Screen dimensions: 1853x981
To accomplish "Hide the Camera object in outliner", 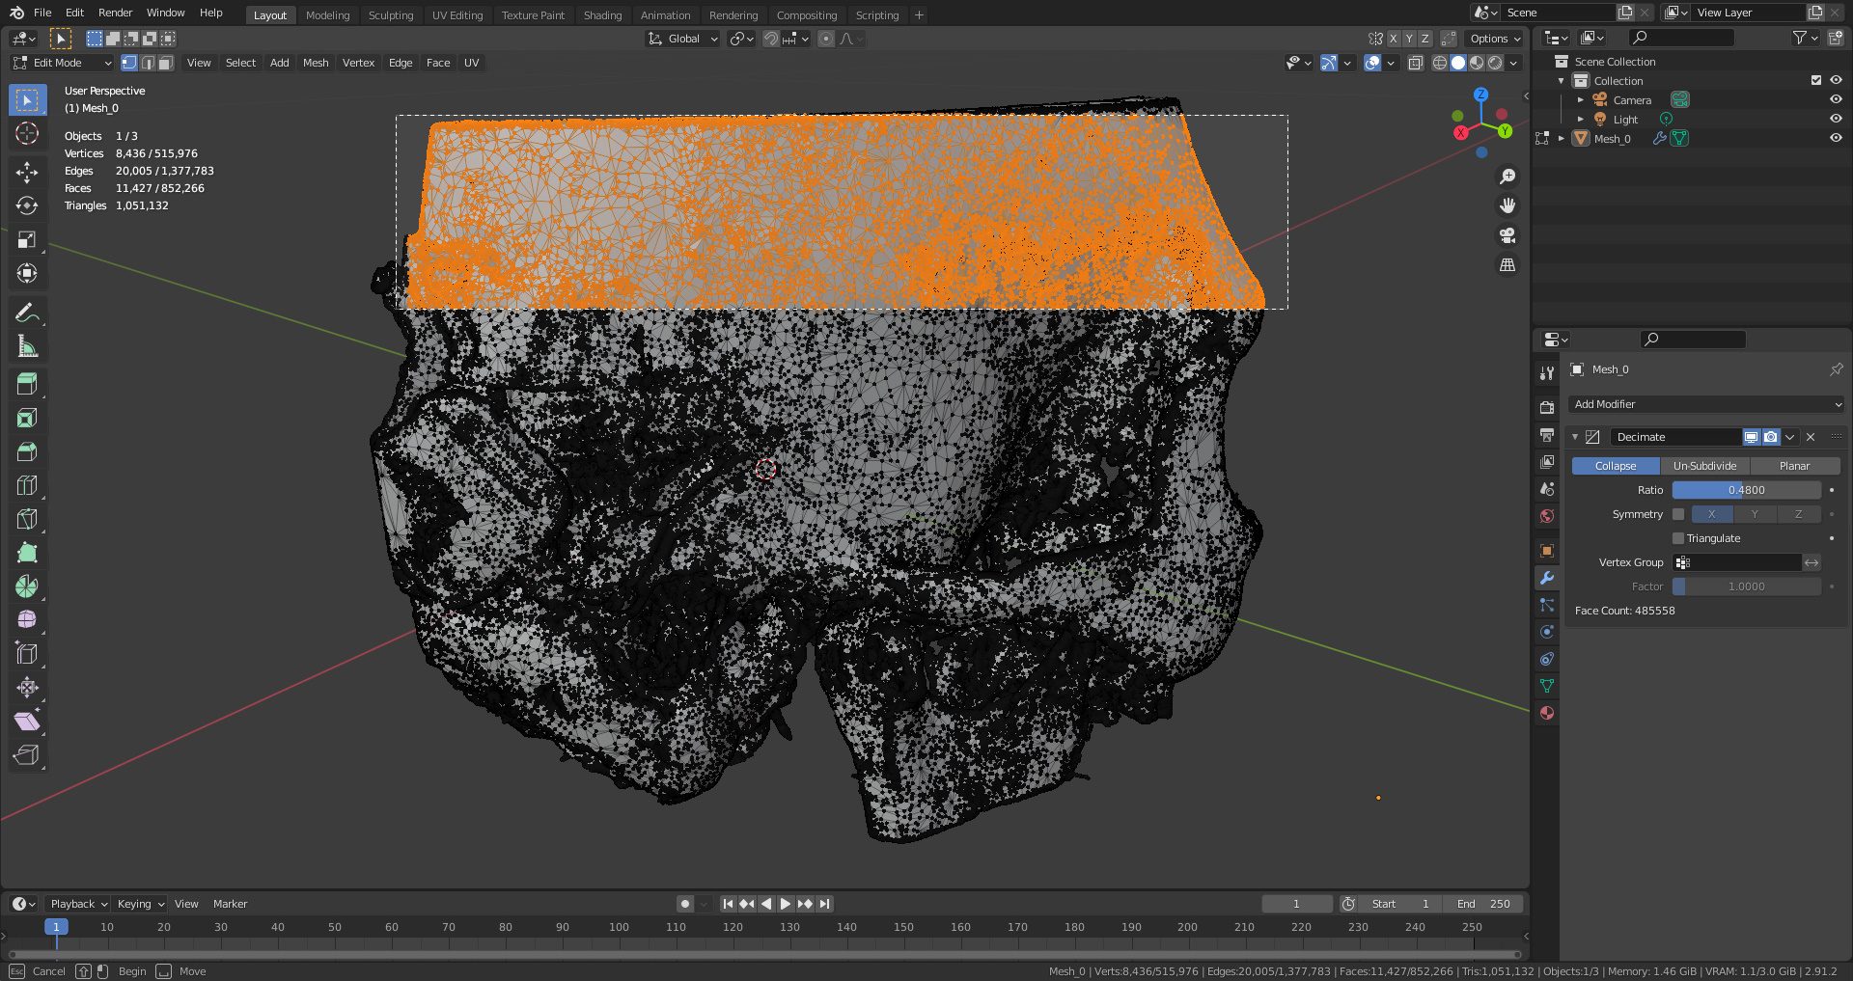I will pos(1836,99).
